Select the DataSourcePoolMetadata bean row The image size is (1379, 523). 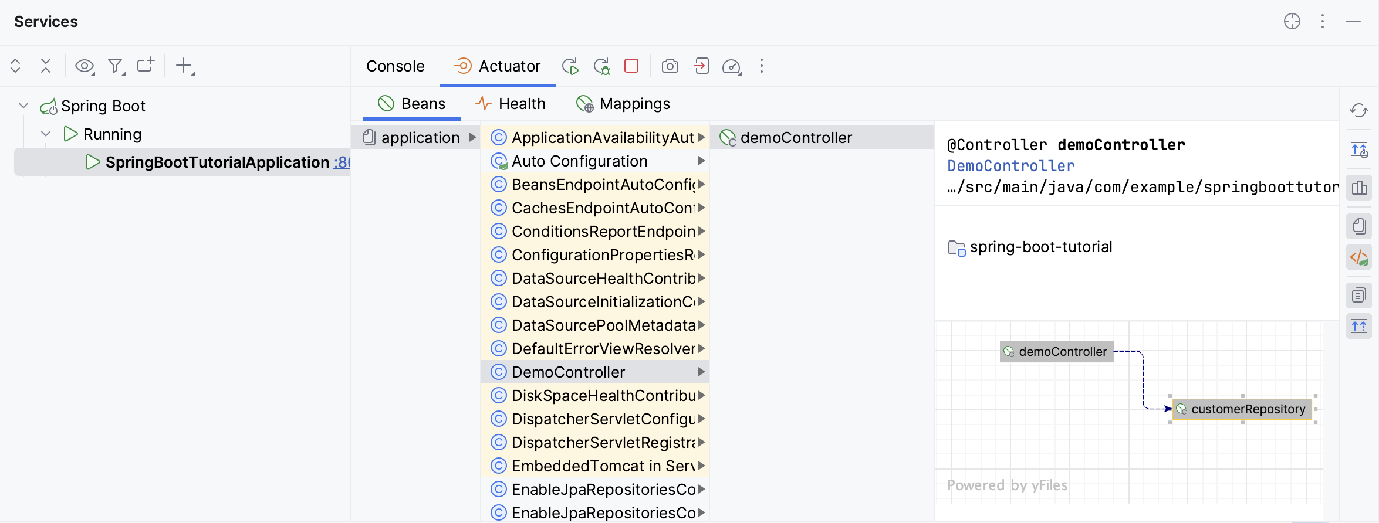click(595, 325)
